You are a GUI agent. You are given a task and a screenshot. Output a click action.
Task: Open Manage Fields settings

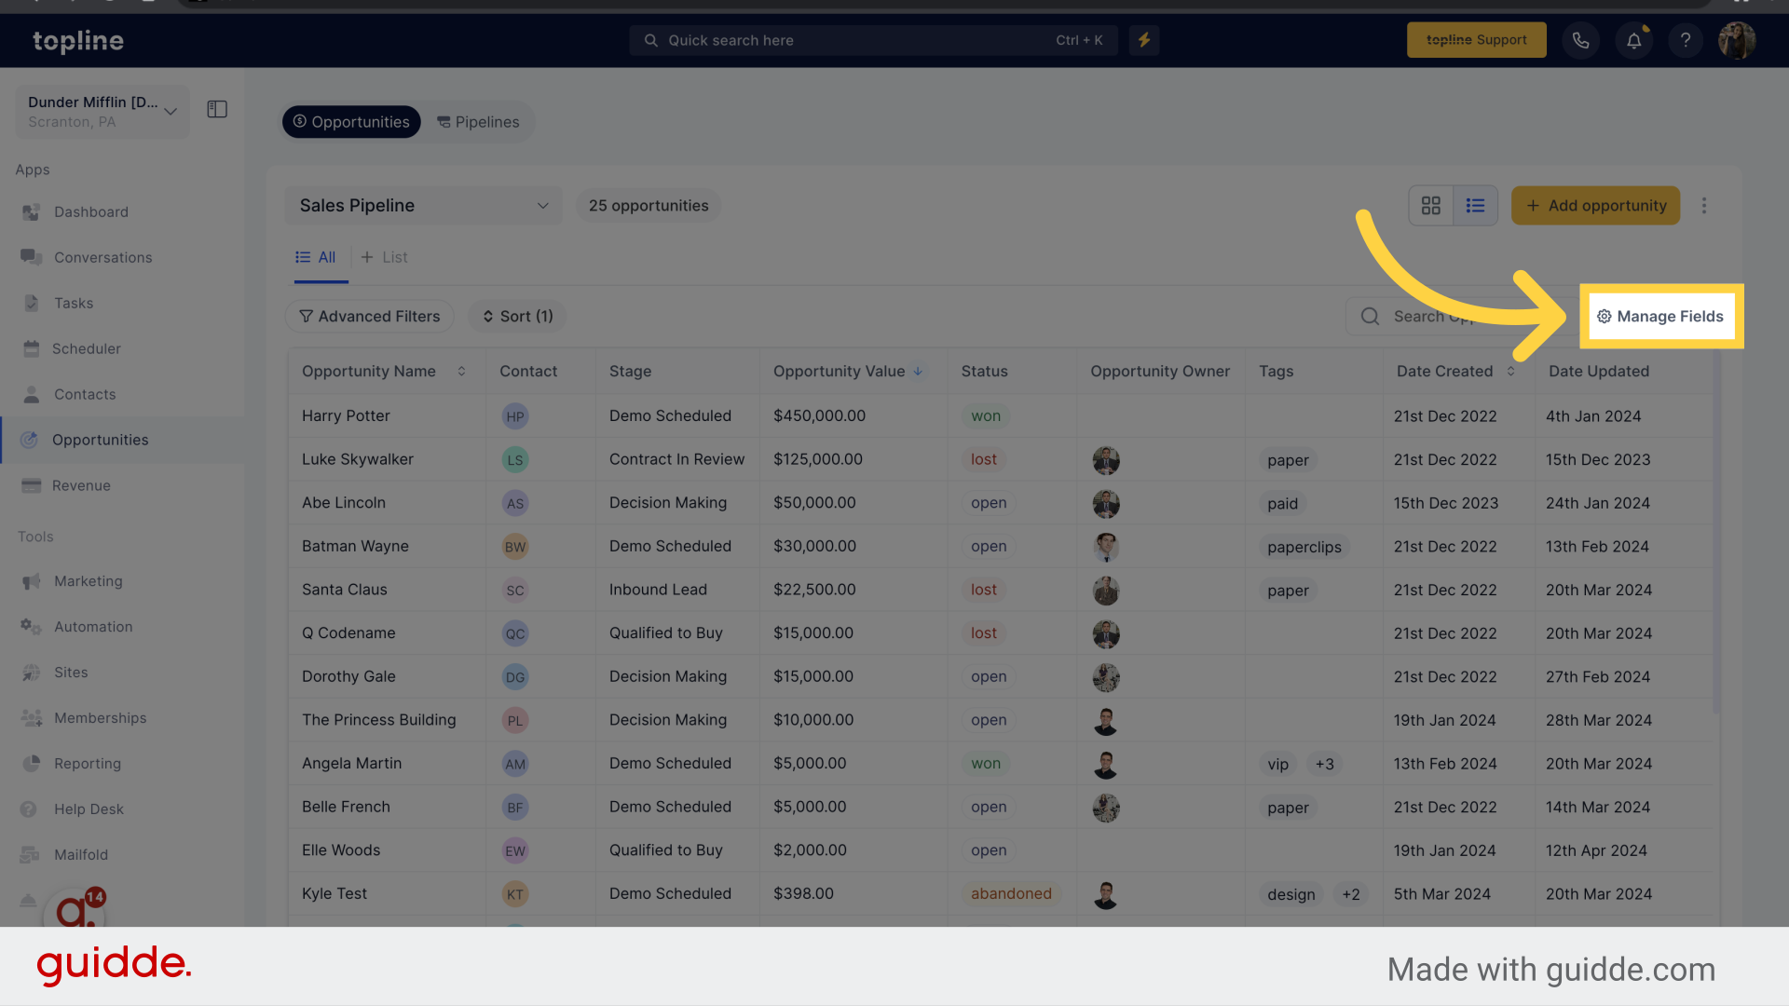(1660, 317)
